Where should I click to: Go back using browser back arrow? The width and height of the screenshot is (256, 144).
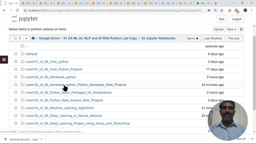(4, 10)
